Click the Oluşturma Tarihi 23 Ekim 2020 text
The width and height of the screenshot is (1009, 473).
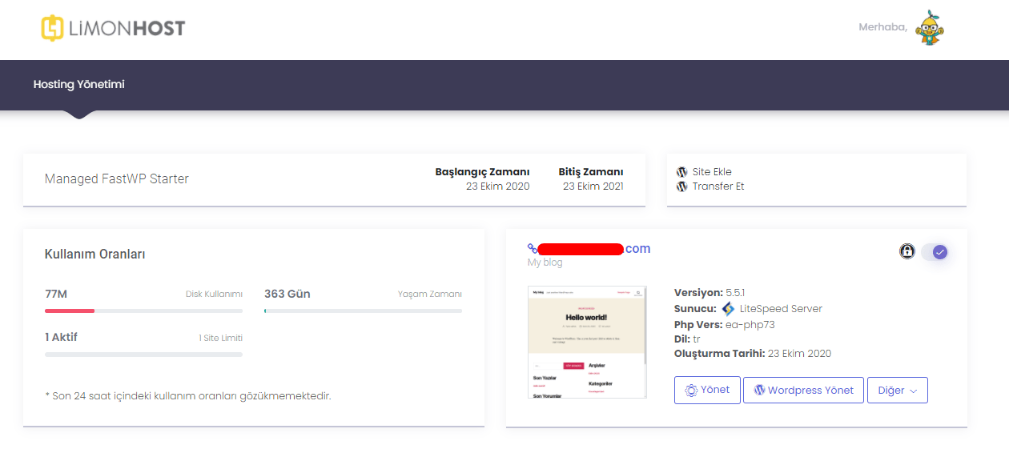click(x=753, y=354)
